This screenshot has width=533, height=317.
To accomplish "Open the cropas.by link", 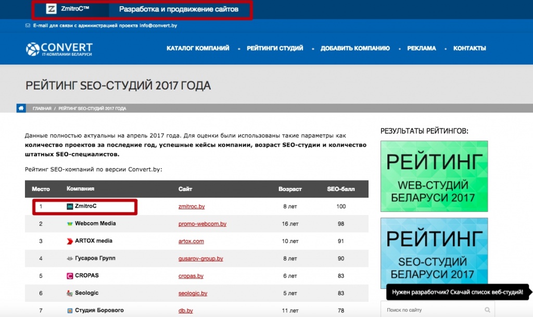I will [191, 275].
